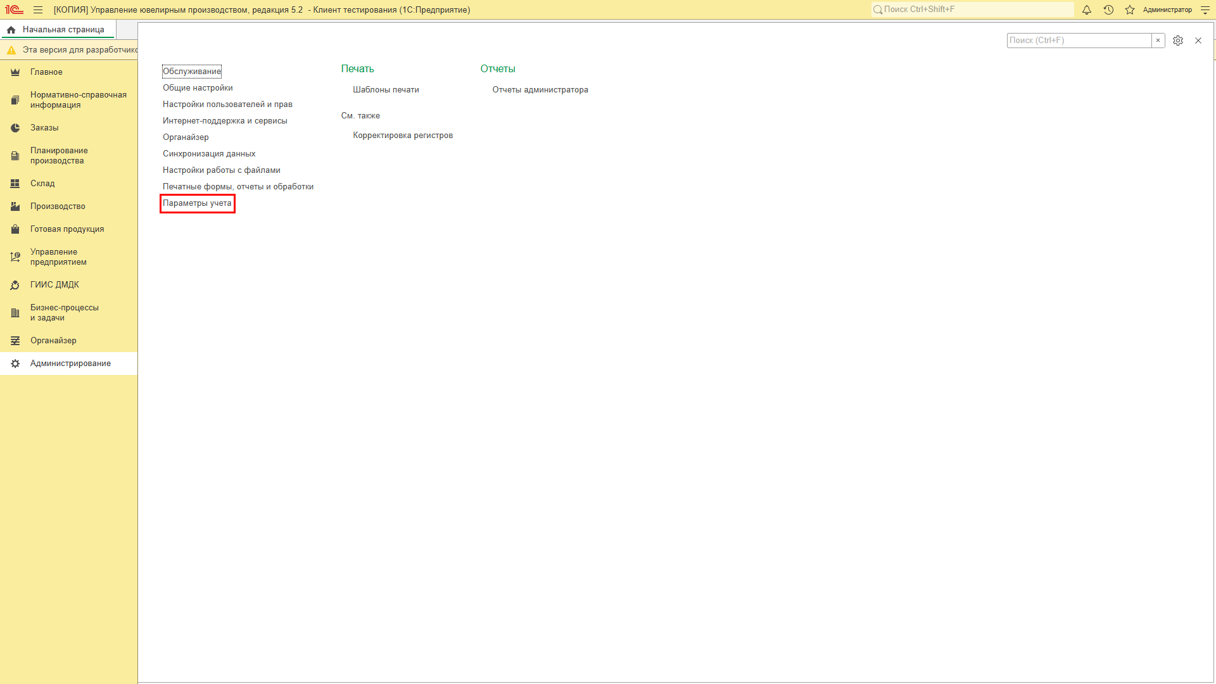
Task: Switch to Начальная страница tab
Action: point(58,30)
